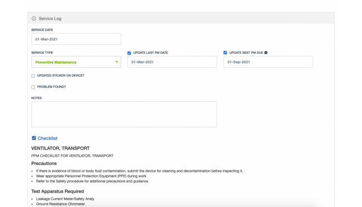Screen dimensions: 362x207
Task: Click the Service Log info icon
Action: 34,19
